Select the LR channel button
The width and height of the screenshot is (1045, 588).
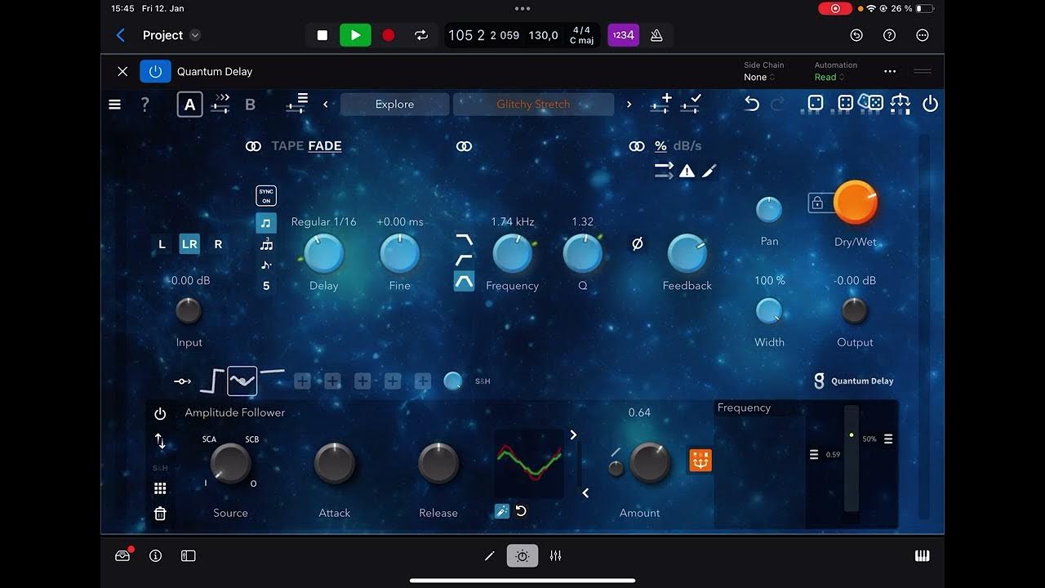tap(189, 243)
